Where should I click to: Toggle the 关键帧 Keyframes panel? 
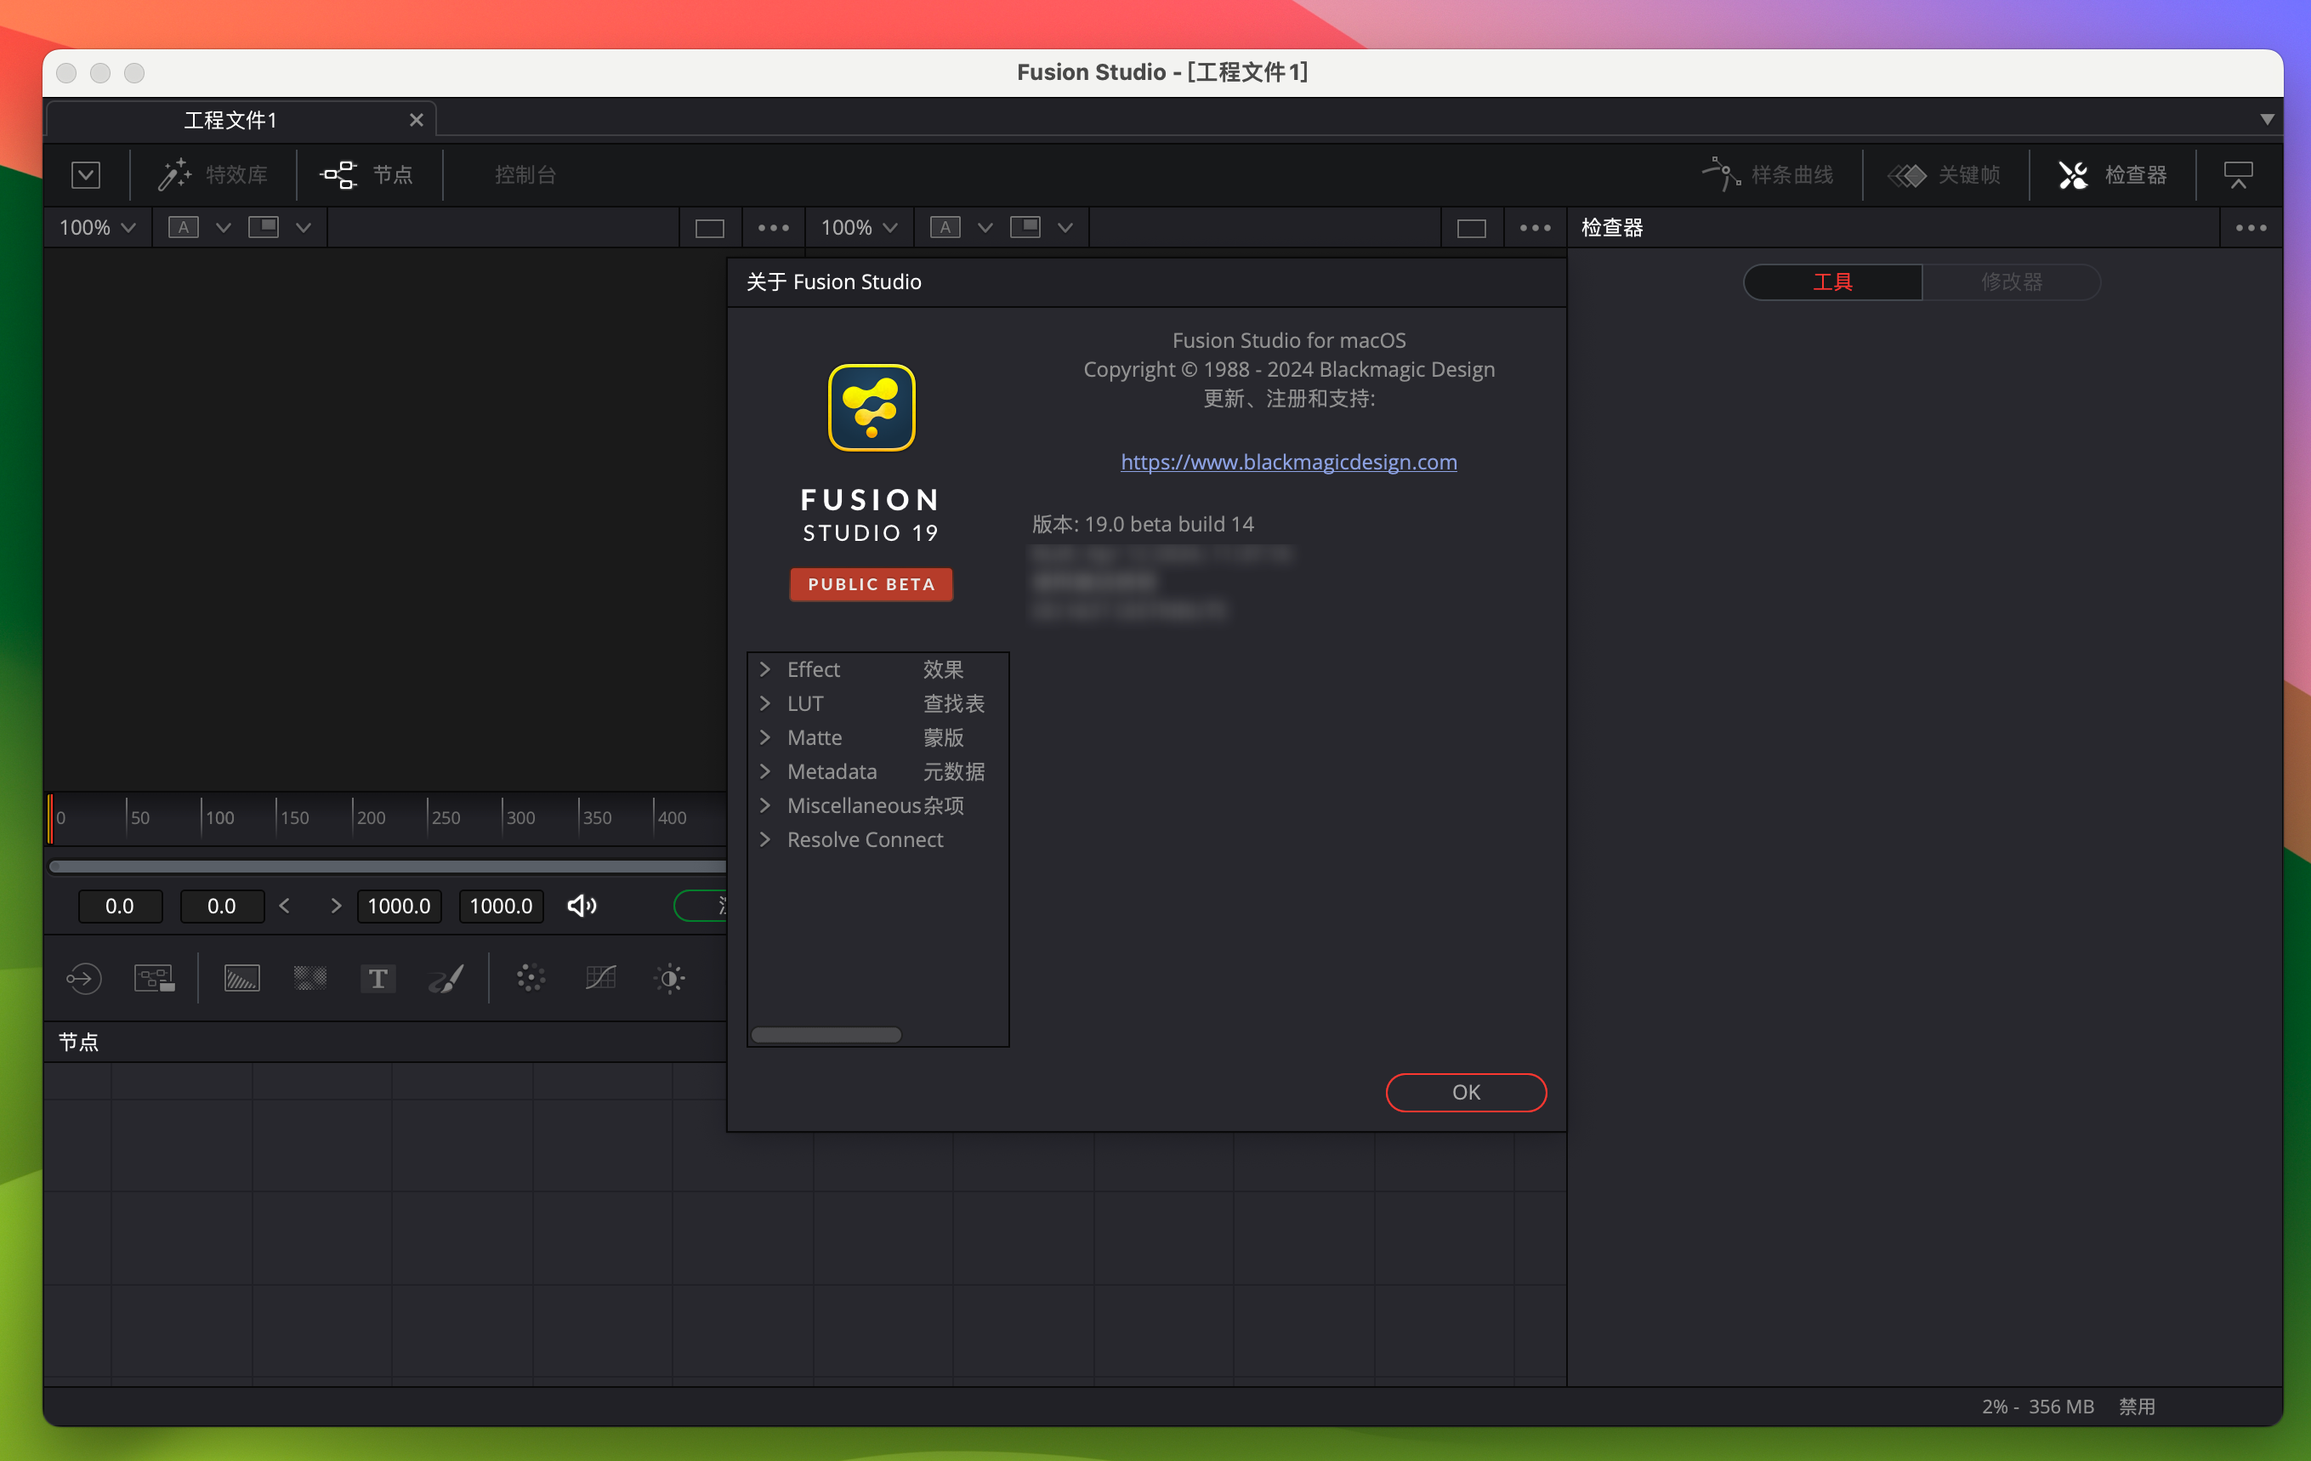(1945, 174)
